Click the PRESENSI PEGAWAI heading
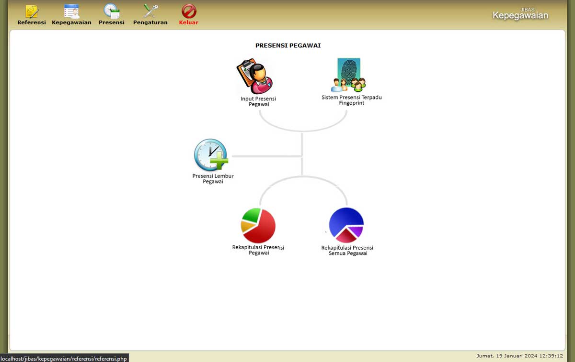575x362 pixels. pos(288,45)
